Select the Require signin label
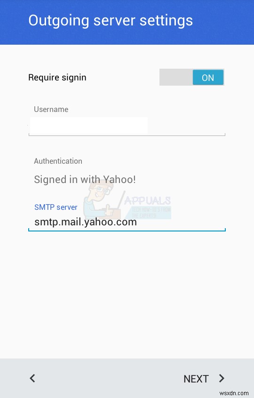The height and width of the screenshot is (398, 254). 57,78
